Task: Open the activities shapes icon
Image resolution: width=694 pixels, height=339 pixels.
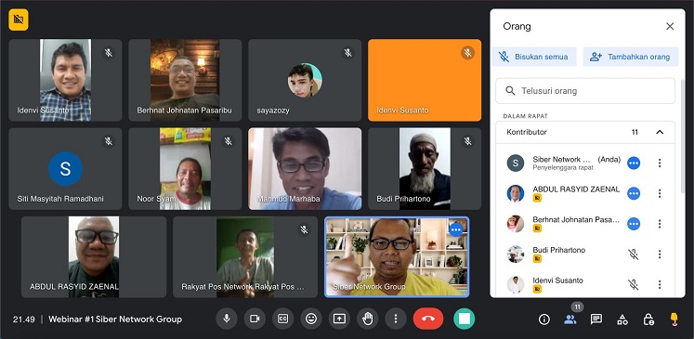Action: [622, 319]
